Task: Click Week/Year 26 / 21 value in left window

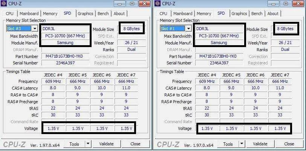Action: pyautogui.click(x=132, y=43)
